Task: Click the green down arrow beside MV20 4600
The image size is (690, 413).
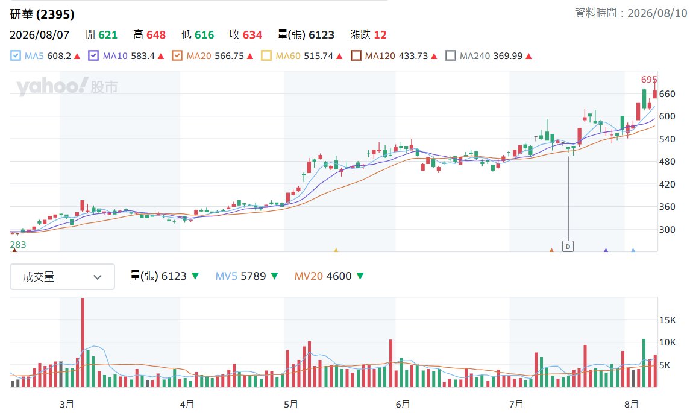Action: point(360,276)
